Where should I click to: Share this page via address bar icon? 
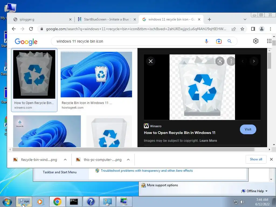click(x=234, y=29)
